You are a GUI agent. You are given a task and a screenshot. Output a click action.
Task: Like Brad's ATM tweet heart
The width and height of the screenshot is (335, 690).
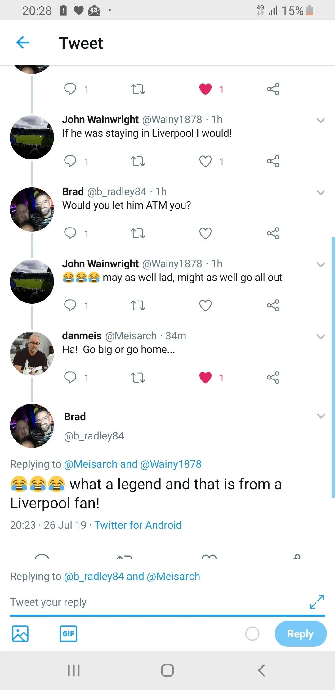205,232
